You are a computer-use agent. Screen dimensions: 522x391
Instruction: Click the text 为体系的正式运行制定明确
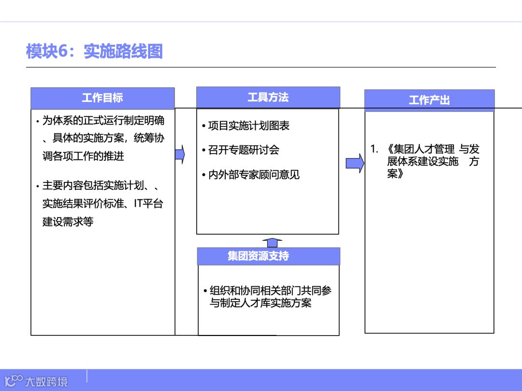coord(103,120)
